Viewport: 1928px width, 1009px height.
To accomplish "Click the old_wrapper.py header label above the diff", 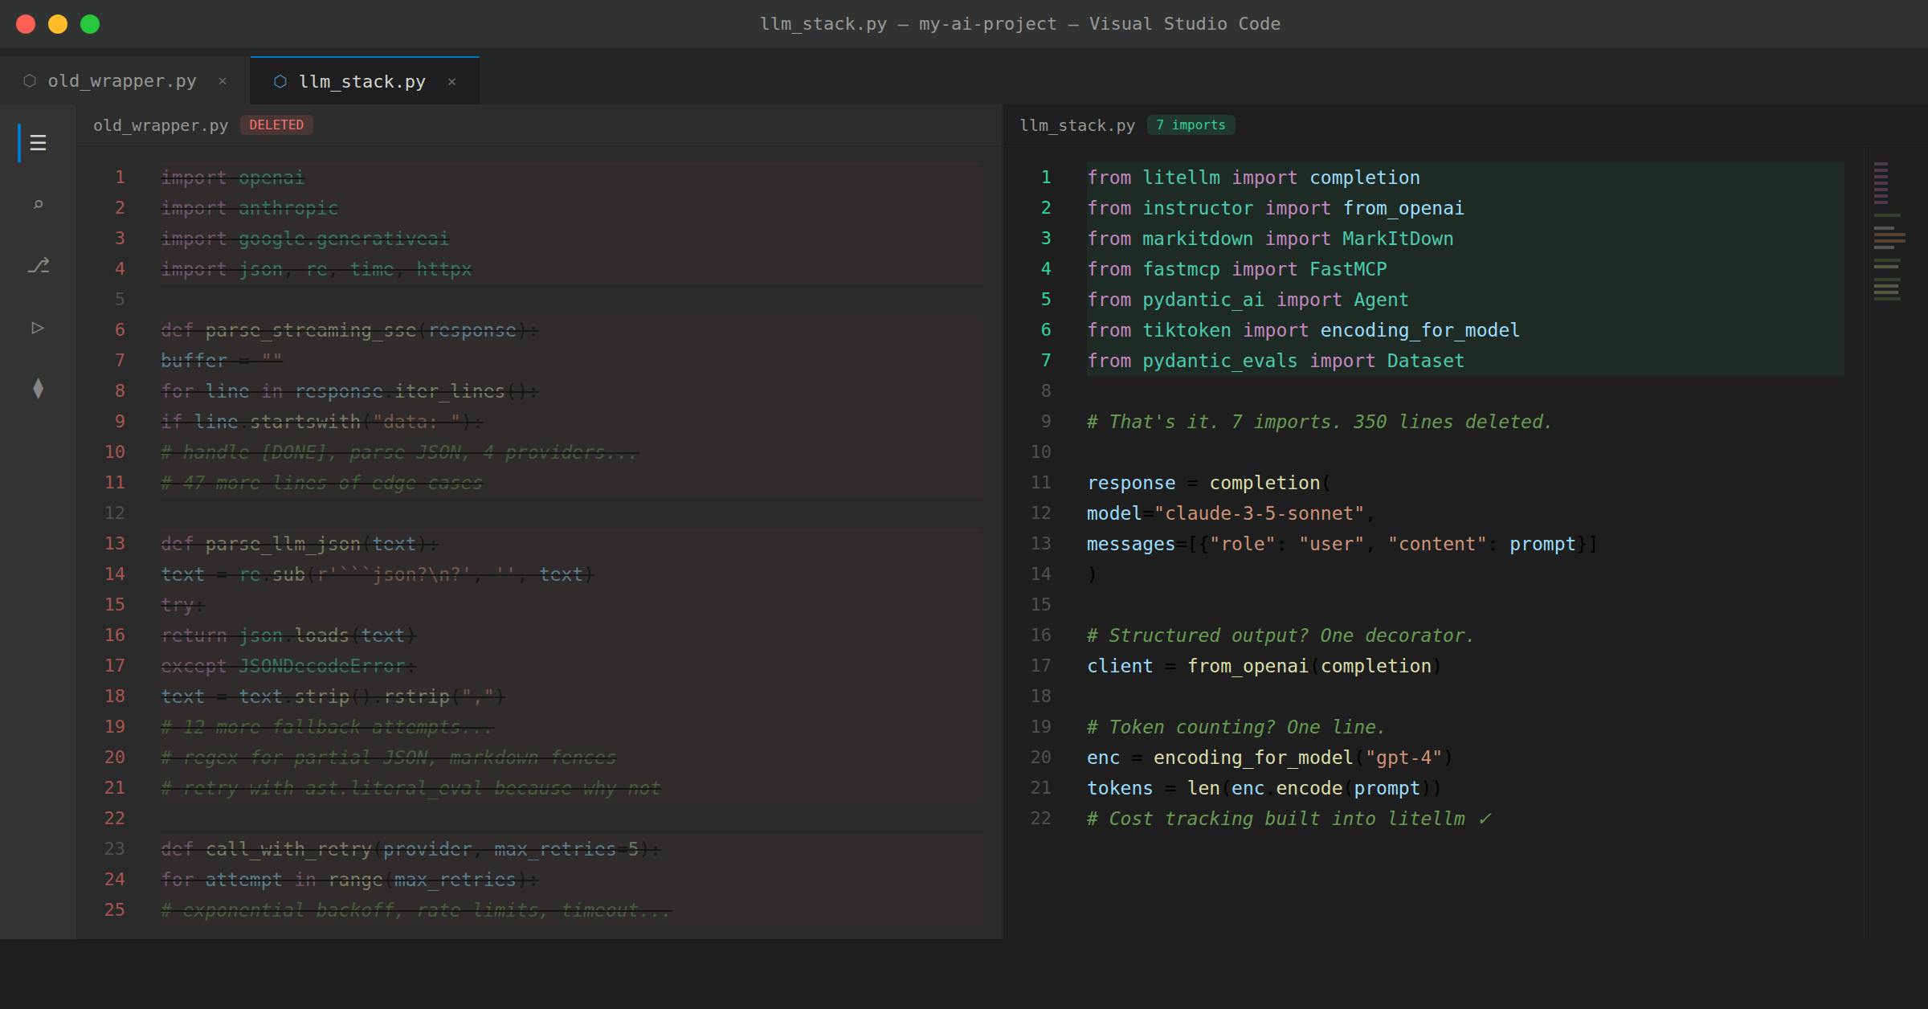I will click(159, 125).
